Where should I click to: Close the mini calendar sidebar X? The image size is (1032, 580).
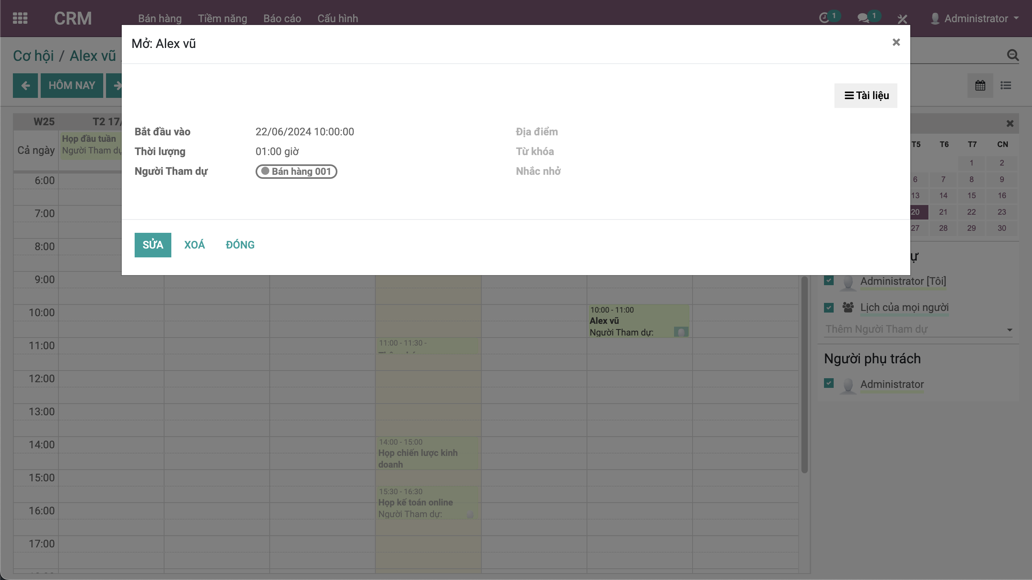click(1010, 124)
